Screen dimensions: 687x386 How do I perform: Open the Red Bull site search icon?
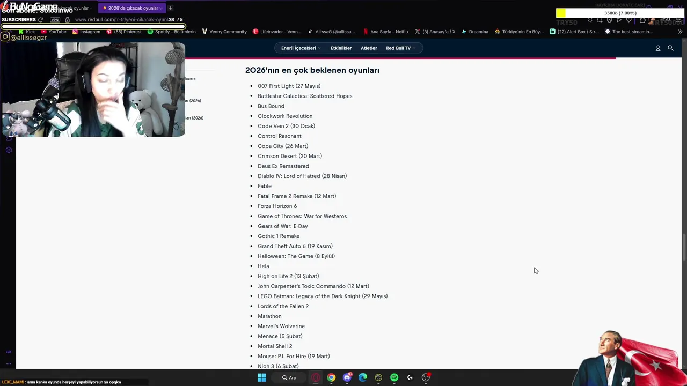click(670, 48)
